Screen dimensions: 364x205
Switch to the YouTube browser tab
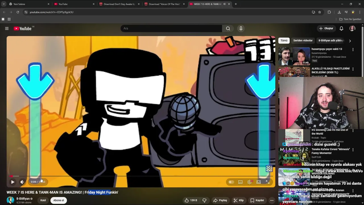coord(74,4)
